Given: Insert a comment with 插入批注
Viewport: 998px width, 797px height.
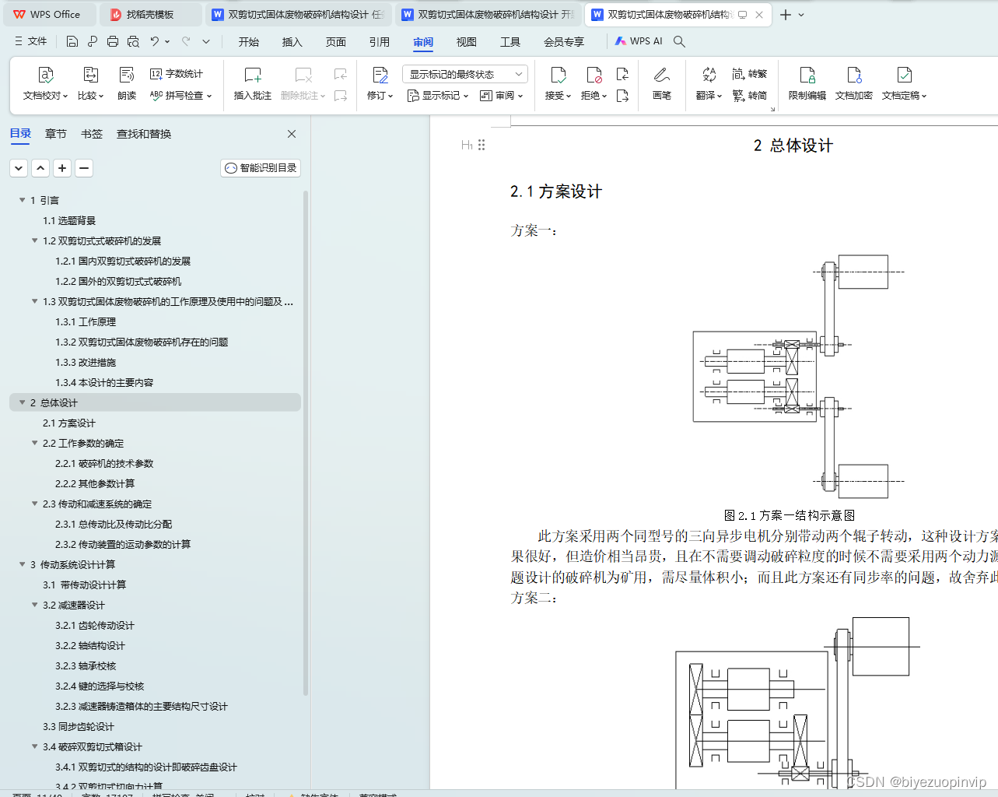Looking at the screenshot, I should coord(253,84).
